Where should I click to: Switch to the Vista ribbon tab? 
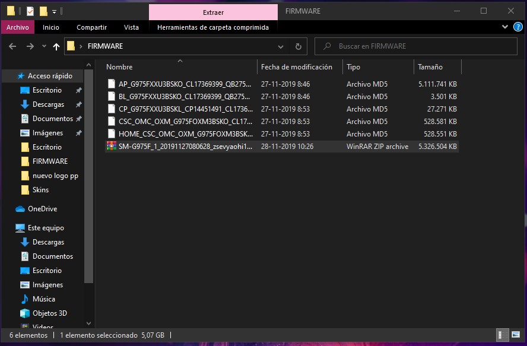tap(131, 27)
